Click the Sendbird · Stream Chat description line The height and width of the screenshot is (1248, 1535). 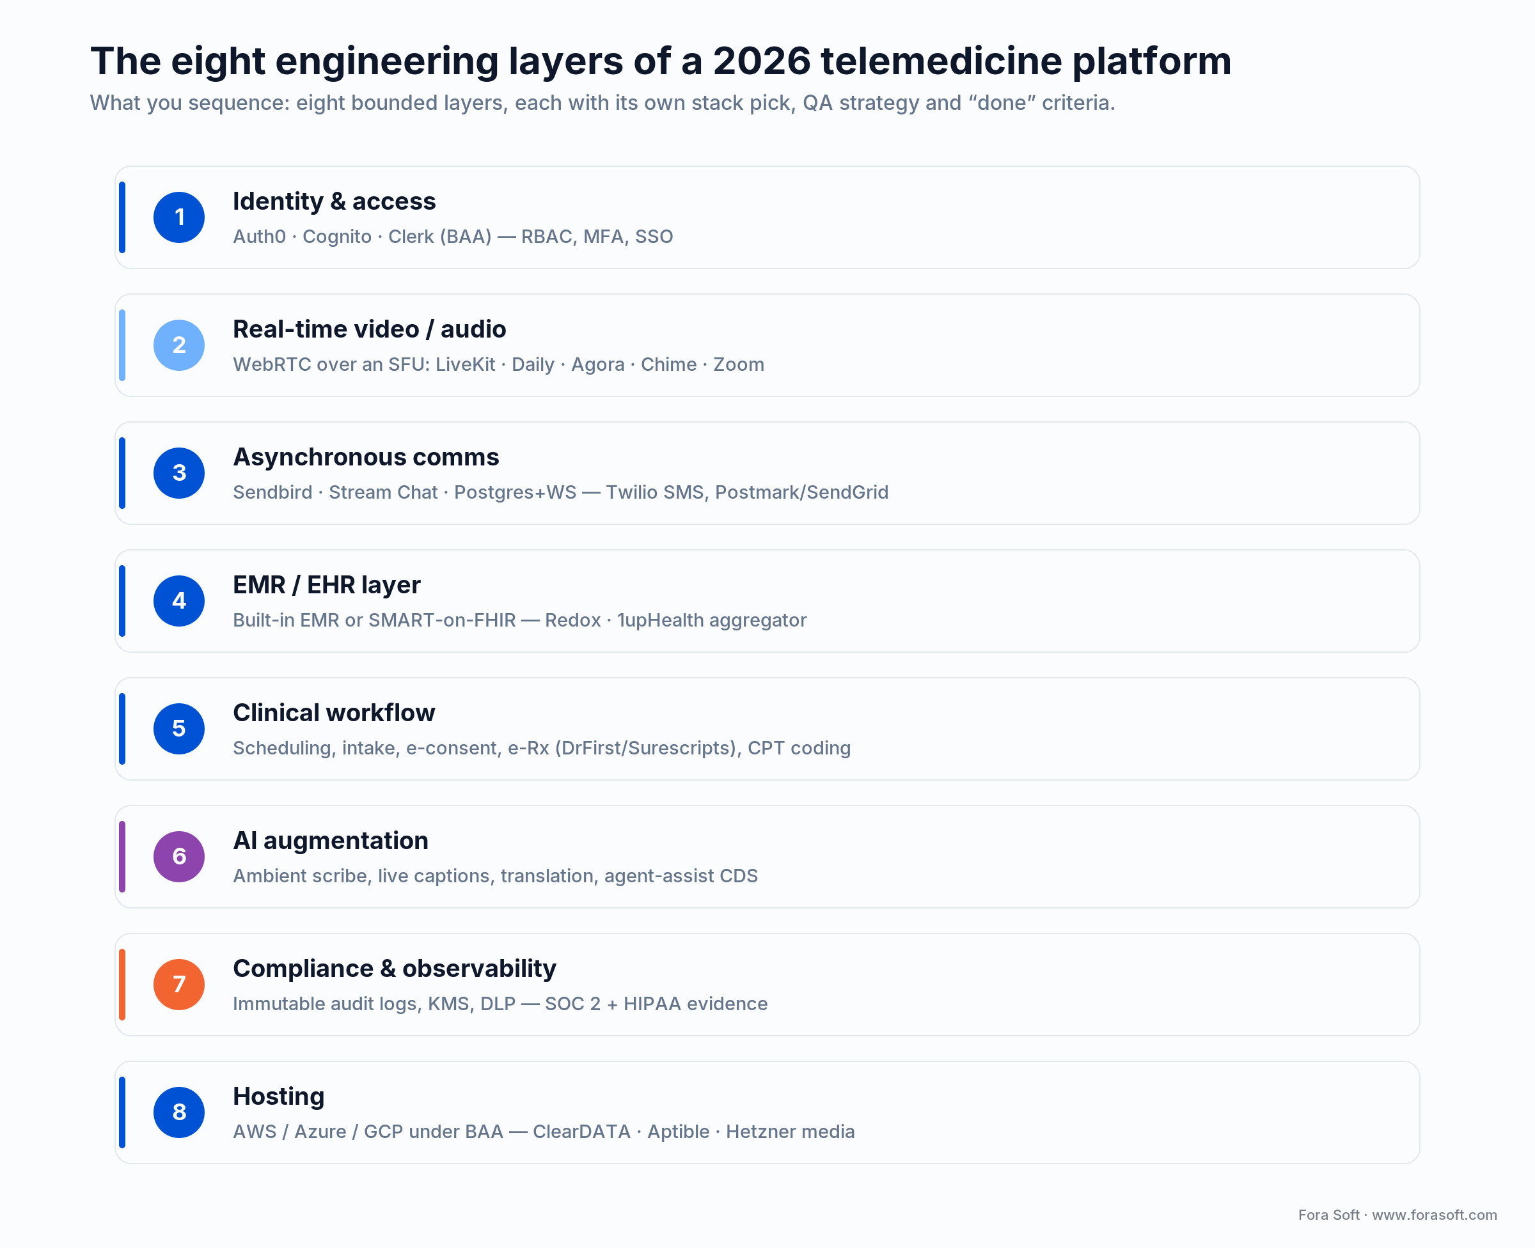coord(561,492)
